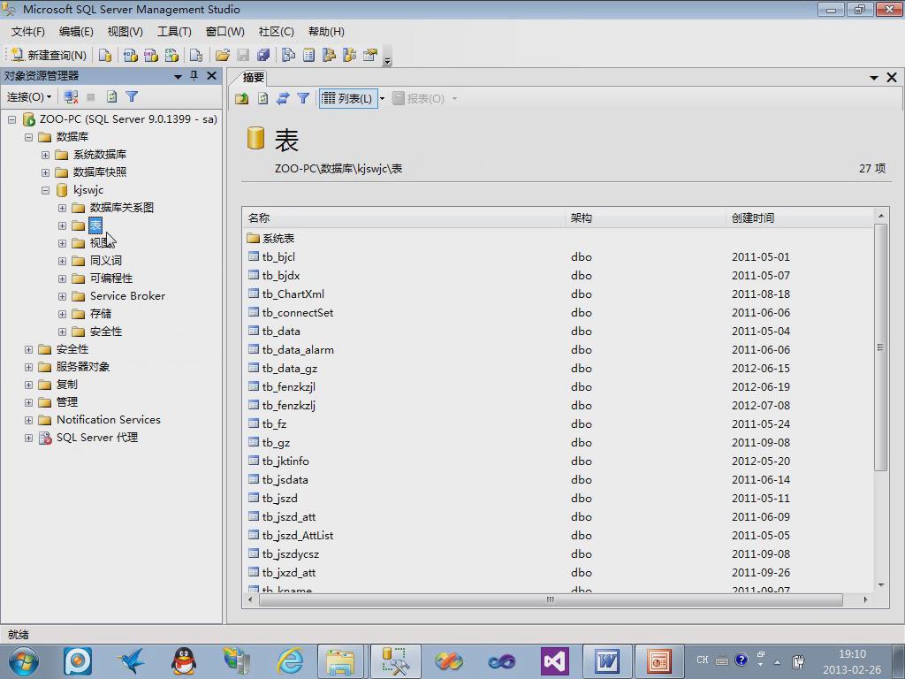Click Filter funnel icon in summary toolbar
This screenshot has height=679, width=905.
(x=303, y=99)
